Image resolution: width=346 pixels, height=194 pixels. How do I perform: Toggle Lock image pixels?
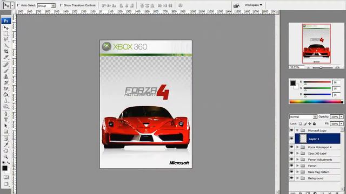[305, 123]
